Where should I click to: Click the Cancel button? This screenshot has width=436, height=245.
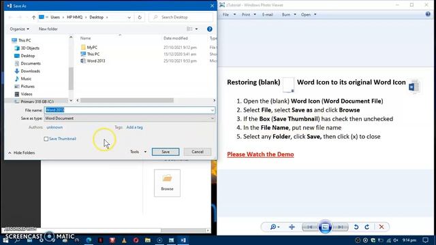click(198, 152)
